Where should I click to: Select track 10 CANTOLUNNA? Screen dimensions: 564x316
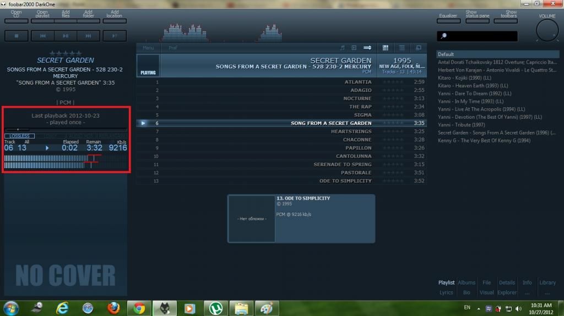tap(281, 156)
